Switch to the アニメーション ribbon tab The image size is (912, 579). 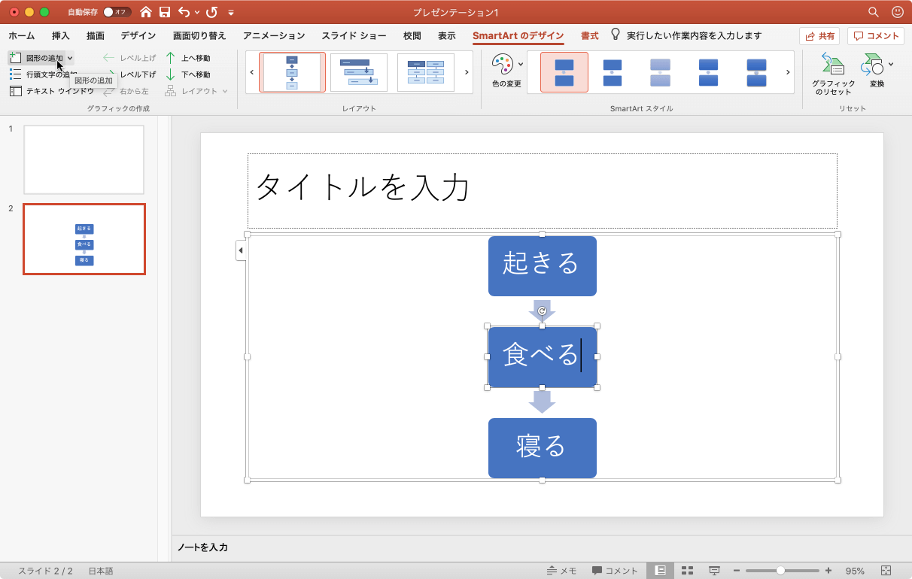(273, 35)
